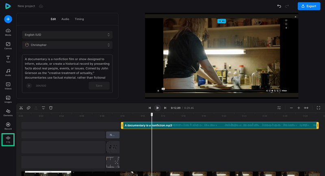Switch to the Audio tab
The image size is (325, 176).
(x=65, y=19)
